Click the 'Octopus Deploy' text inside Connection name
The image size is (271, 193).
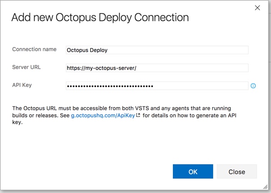(87, 50)
